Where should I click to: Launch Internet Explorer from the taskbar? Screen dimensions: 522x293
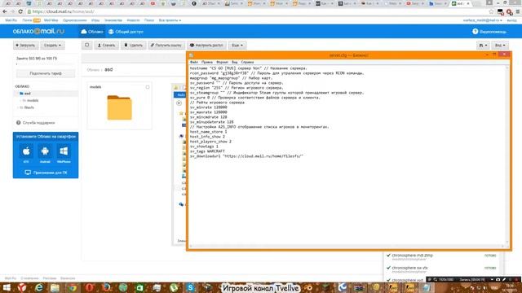39,287
